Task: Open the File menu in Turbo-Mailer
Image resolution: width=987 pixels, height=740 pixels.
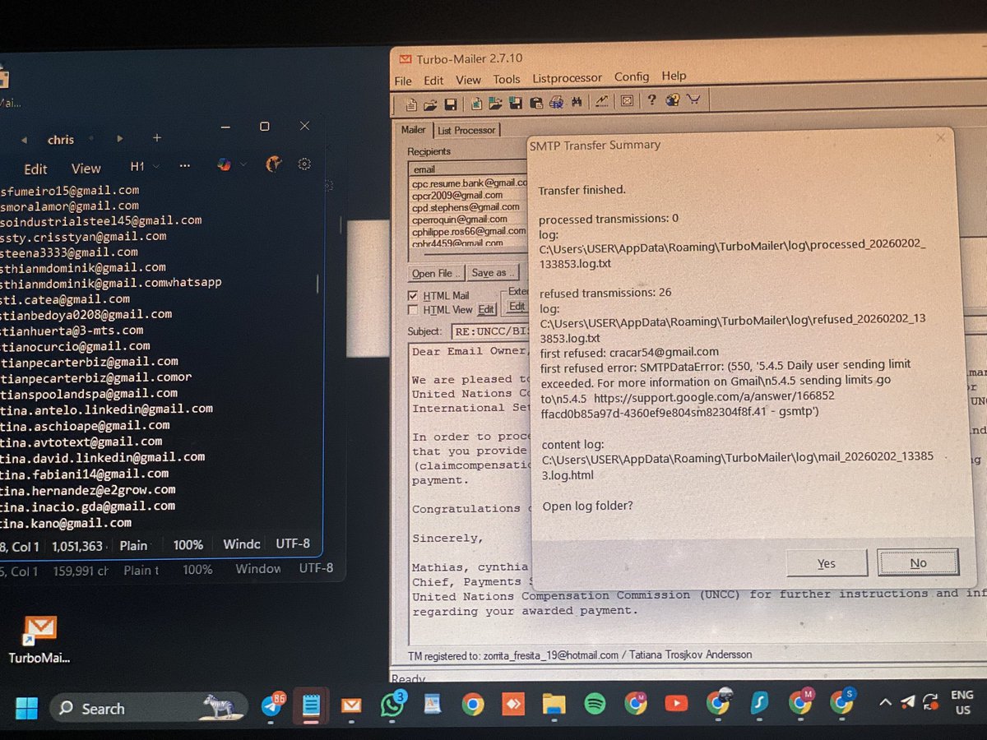Action: coord(403,81)
